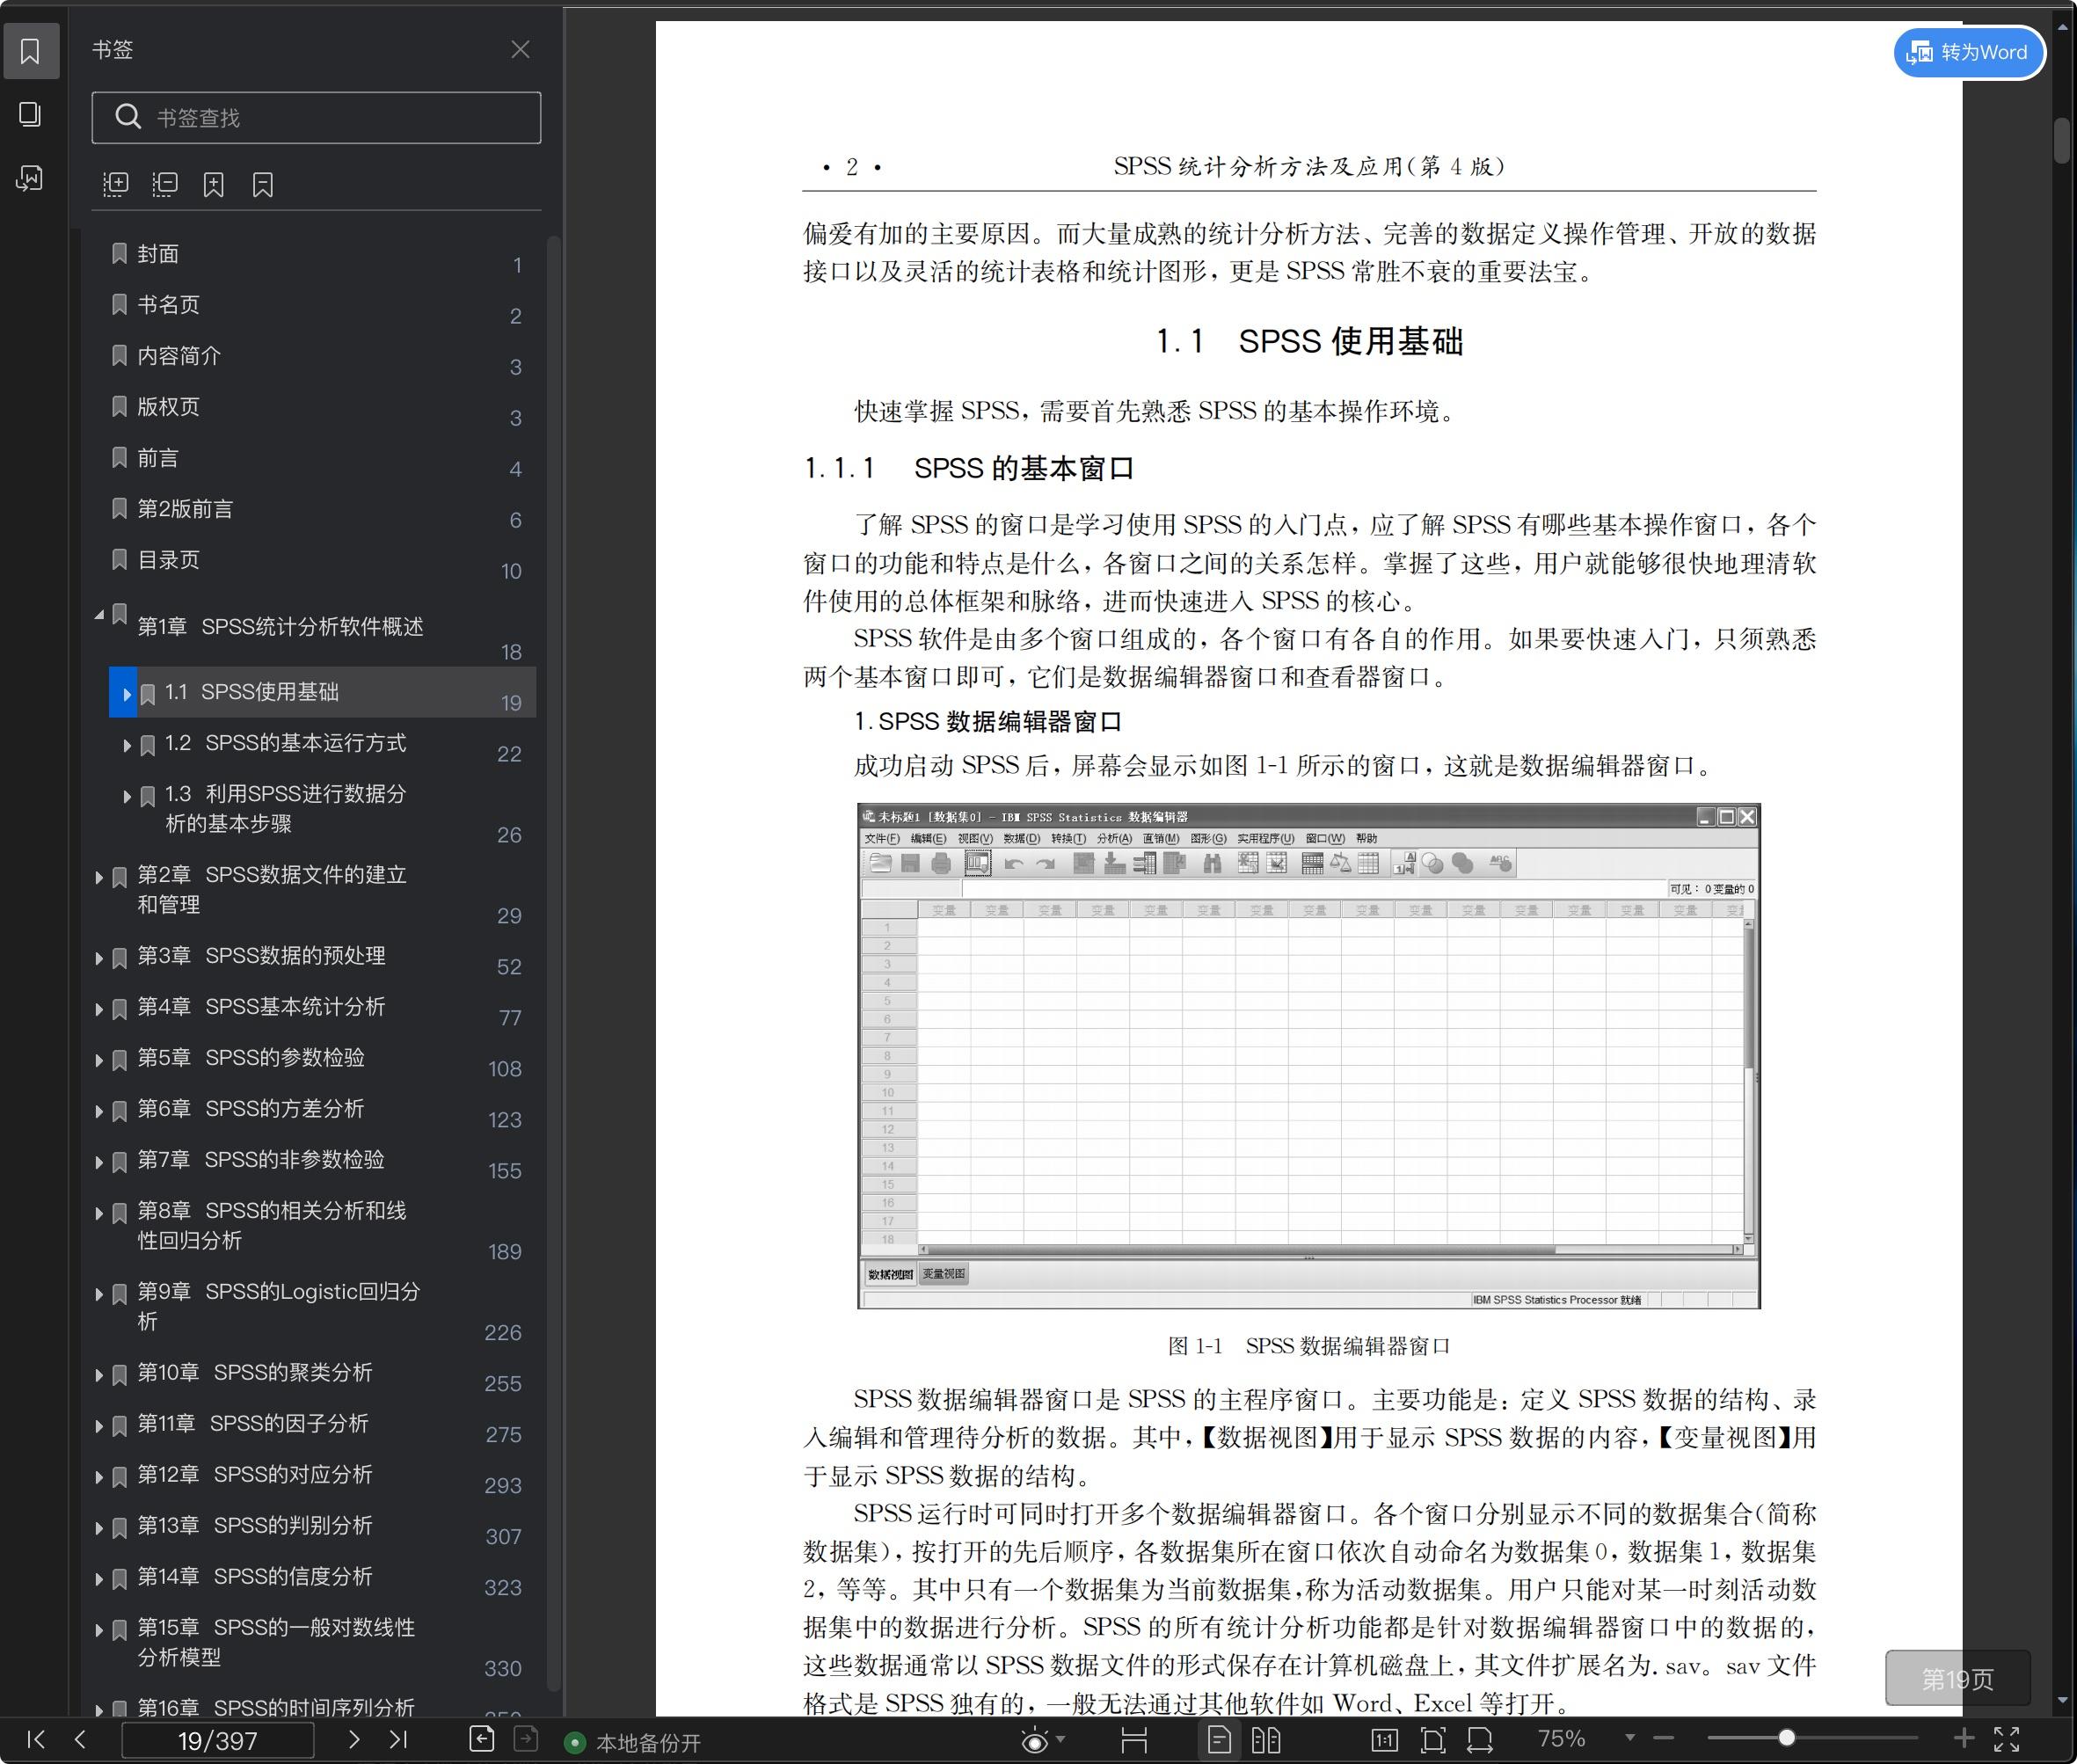
Task: Select 第15章 SPSS的一般对数线性分析模型
Action: (276, 1642)
